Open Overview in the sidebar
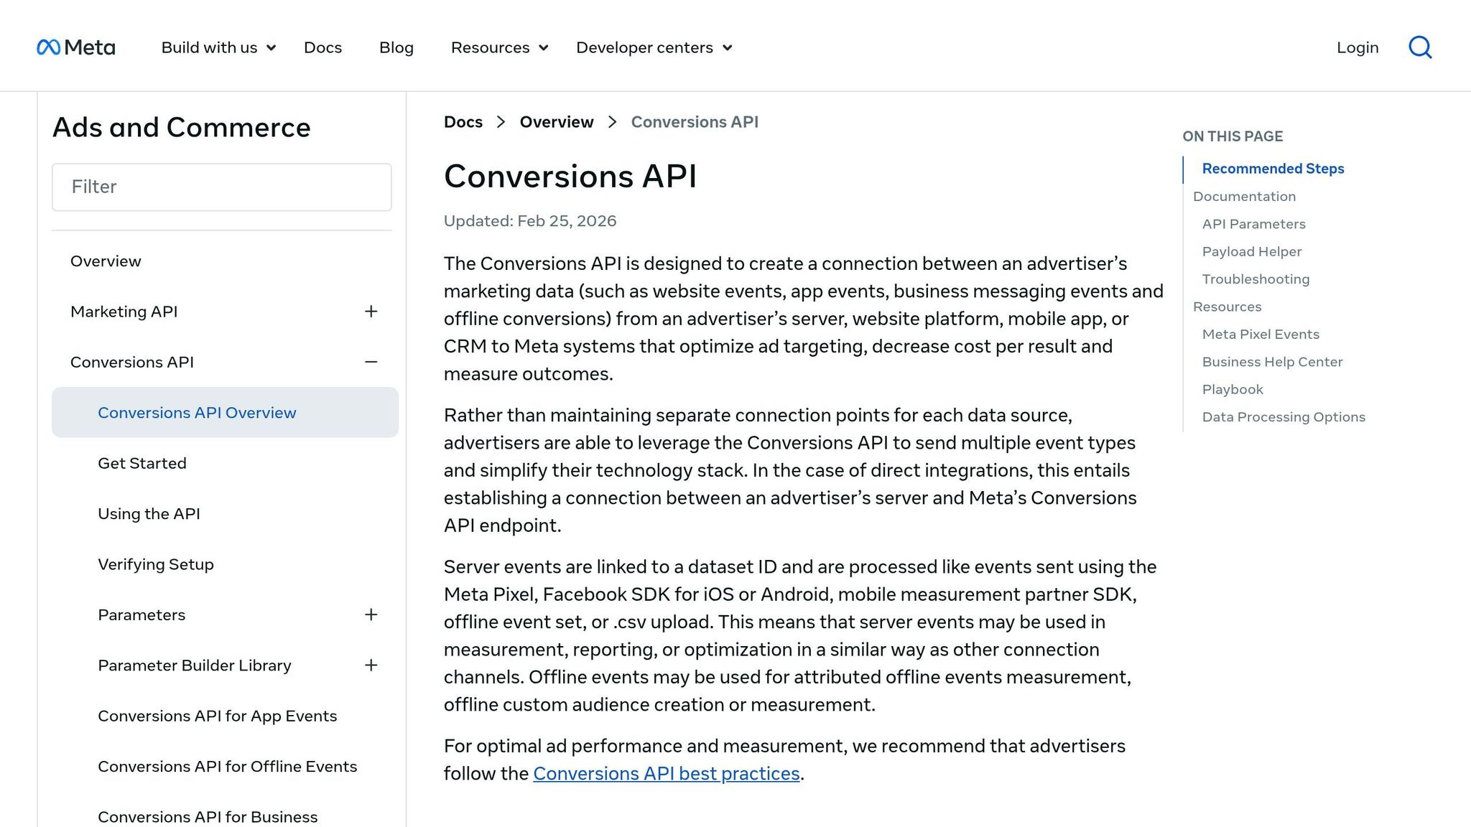This screenshot has height=827, width=1471. (106, 261)
